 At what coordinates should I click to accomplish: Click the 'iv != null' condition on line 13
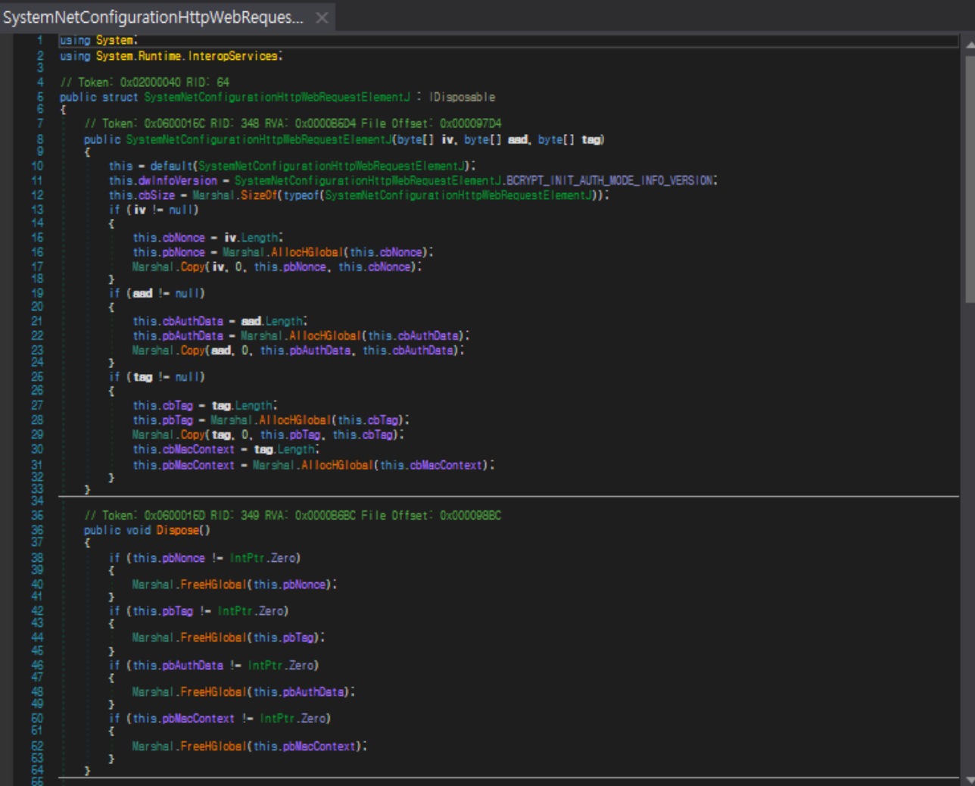[x=164, y=210]
